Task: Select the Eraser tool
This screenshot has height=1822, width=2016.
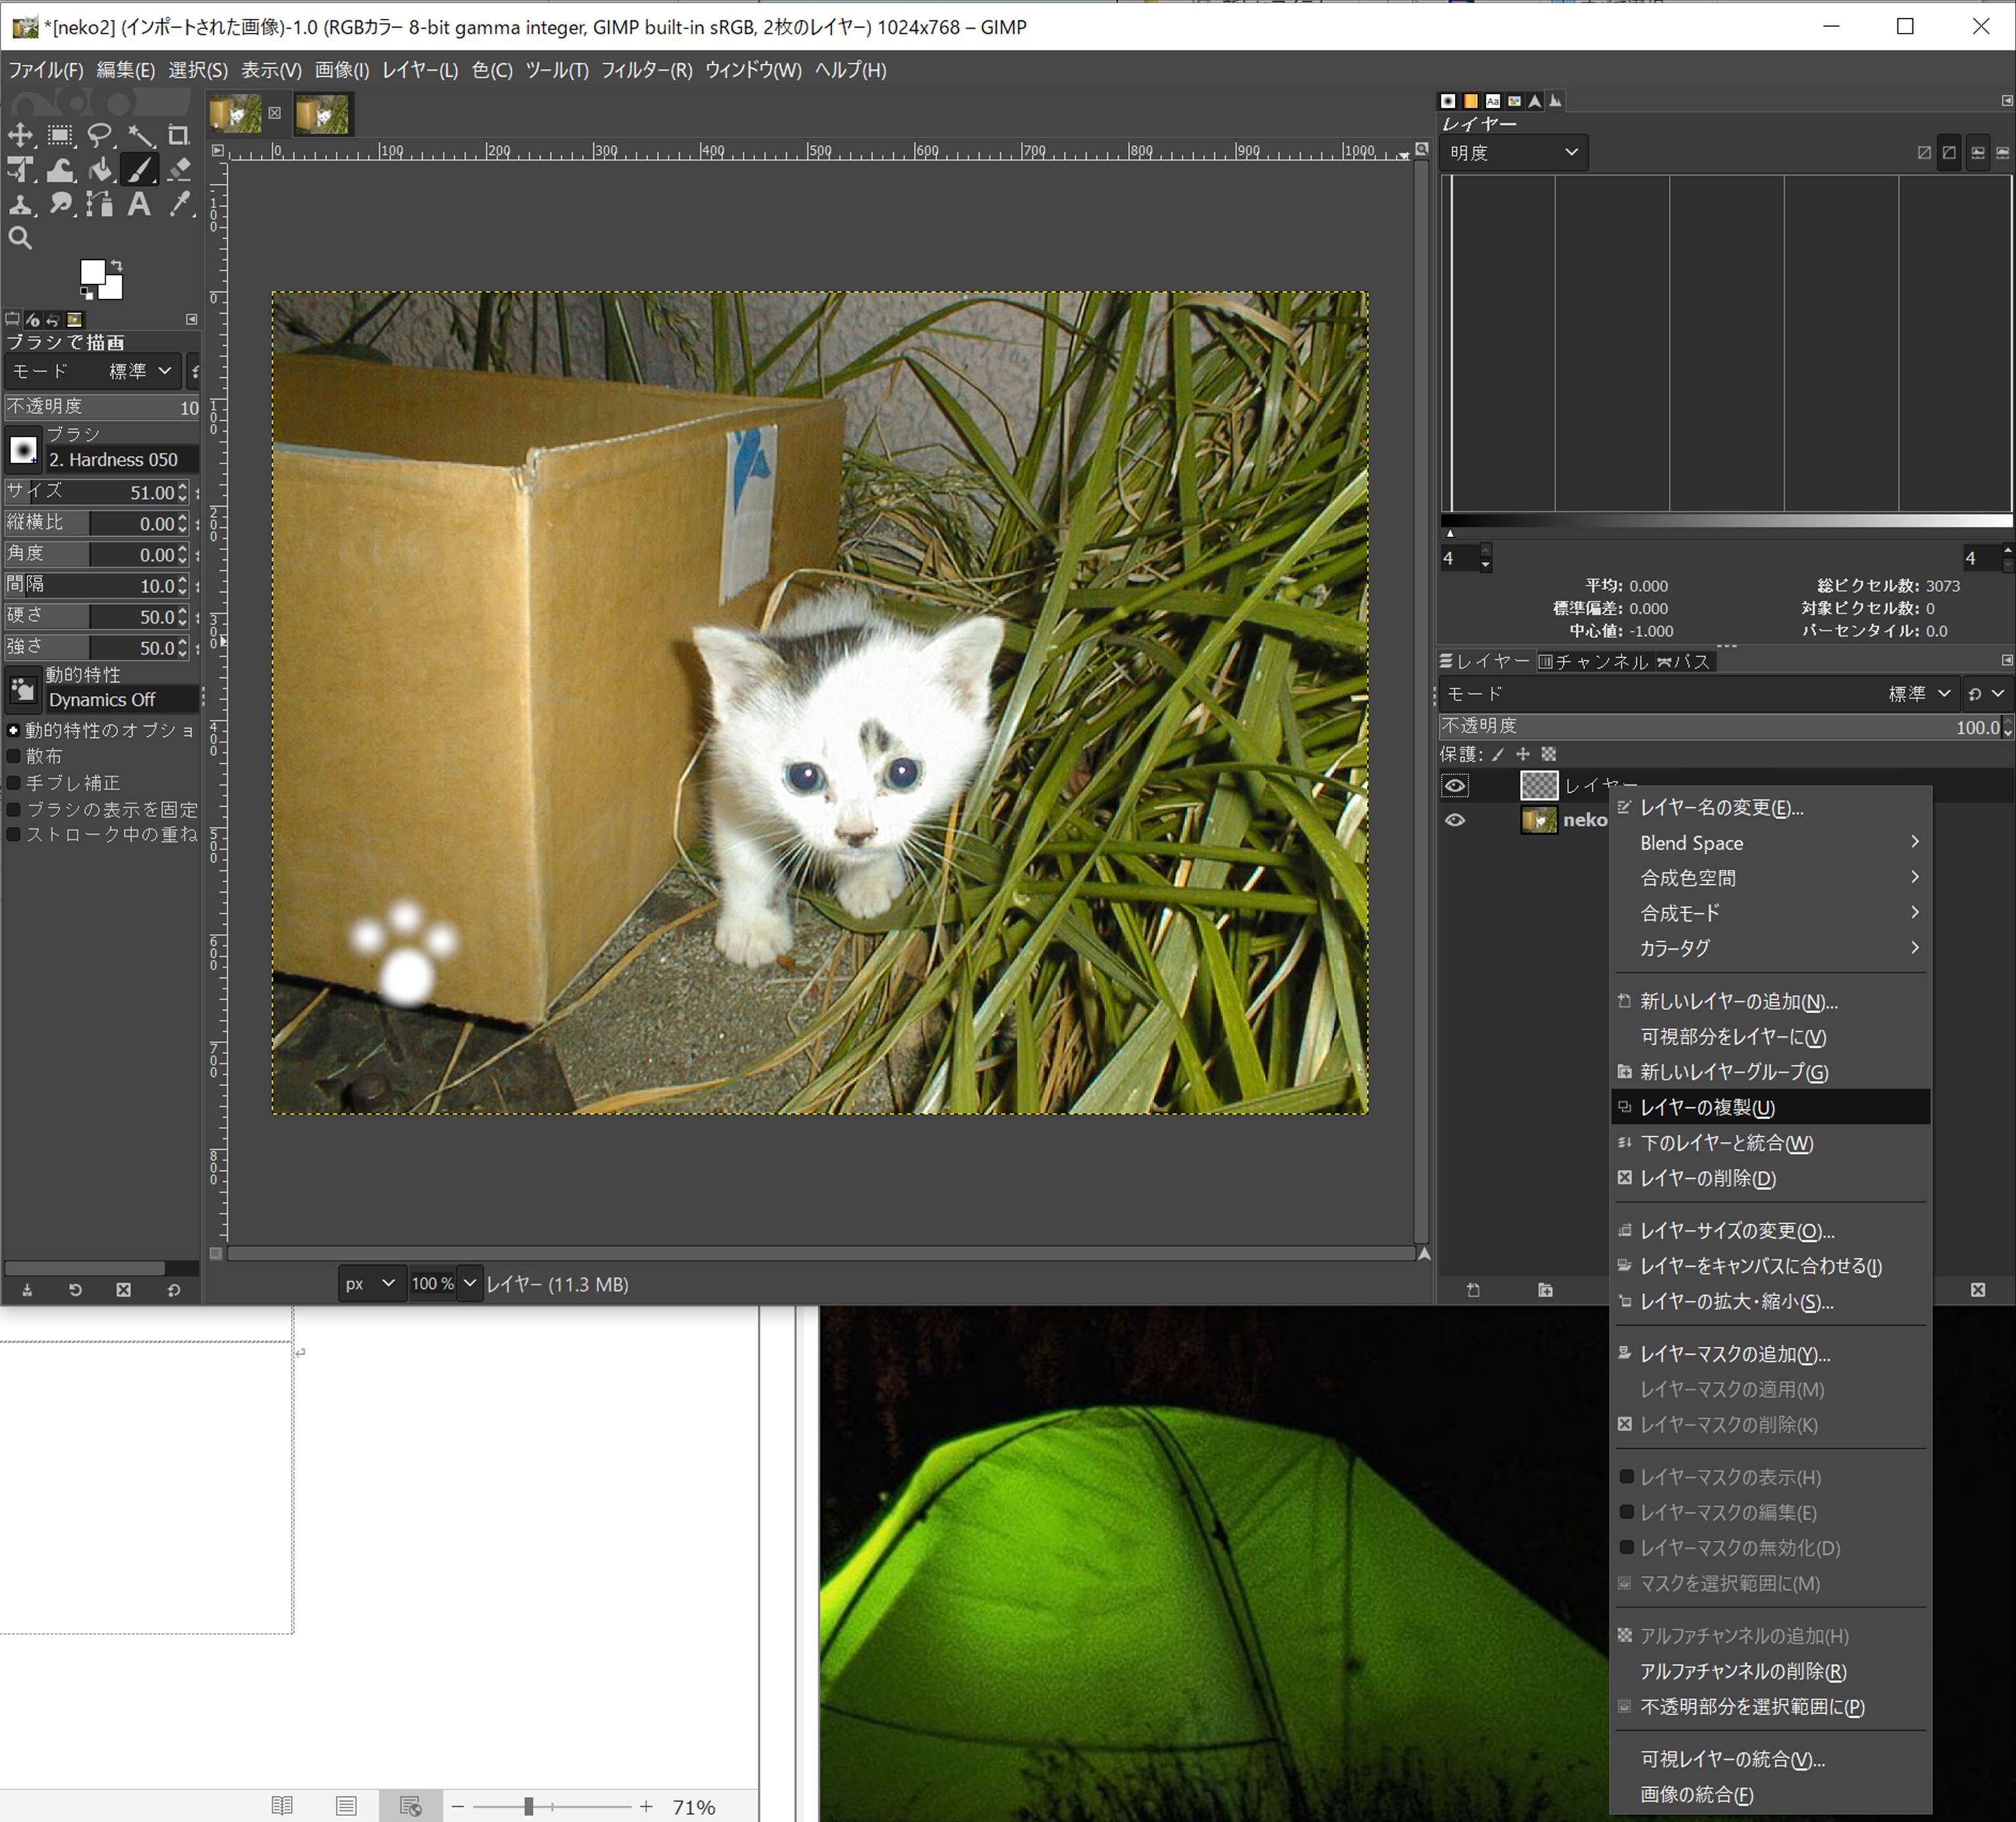Action: tap(179, 170)
